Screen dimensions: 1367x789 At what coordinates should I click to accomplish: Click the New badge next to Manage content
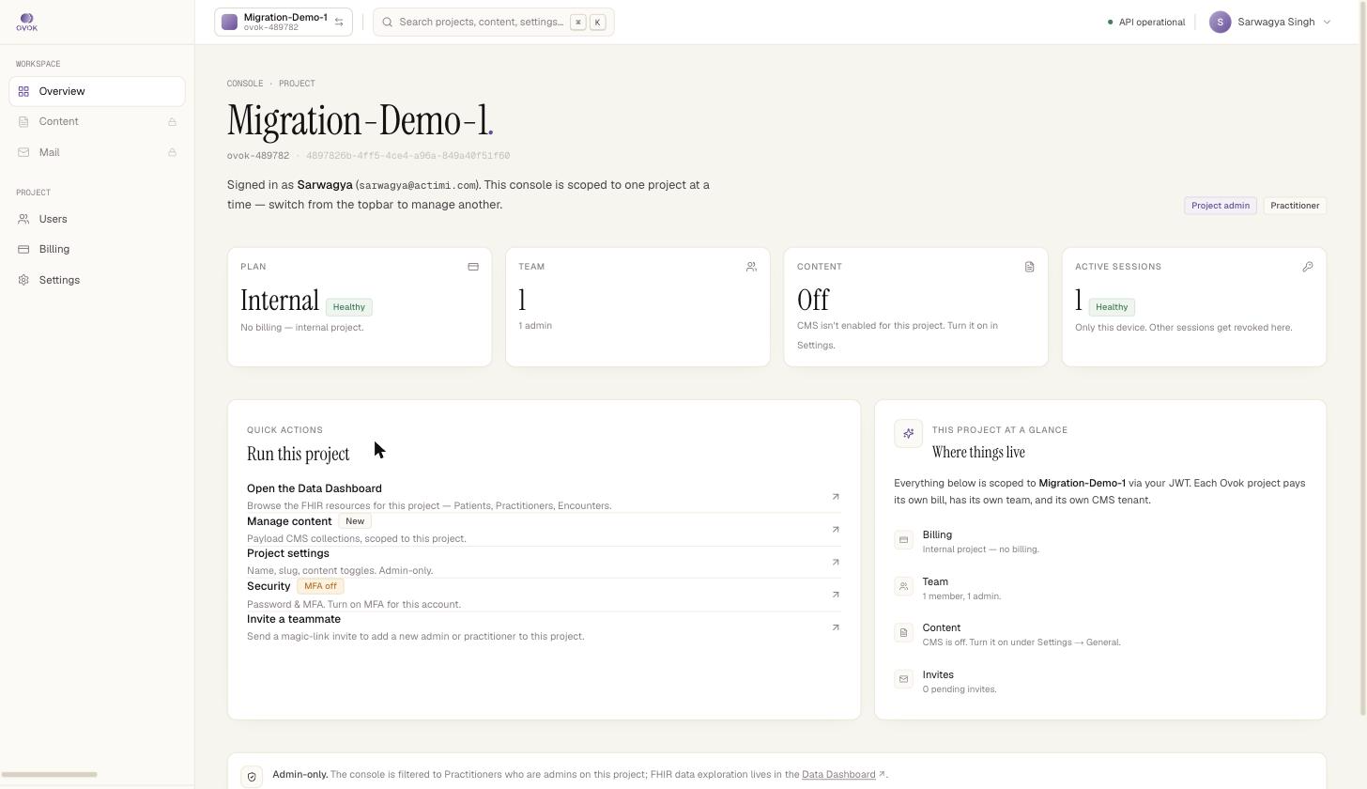354,521
